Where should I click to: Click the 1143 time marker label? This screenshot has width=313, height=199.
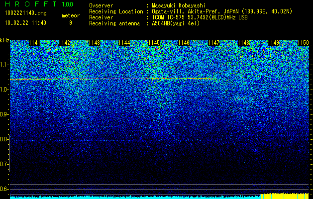point(94,43)
